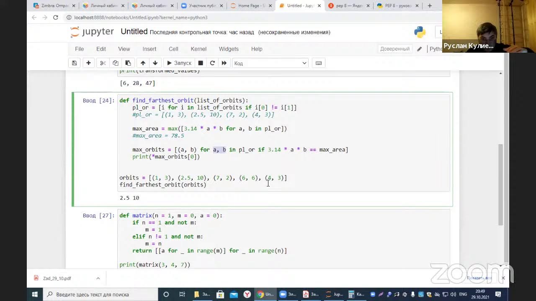The width and height of the screenshot is (536, 301).
Task: Restart kernel and run all fast-forward icon
Action: tap(224, 63)
